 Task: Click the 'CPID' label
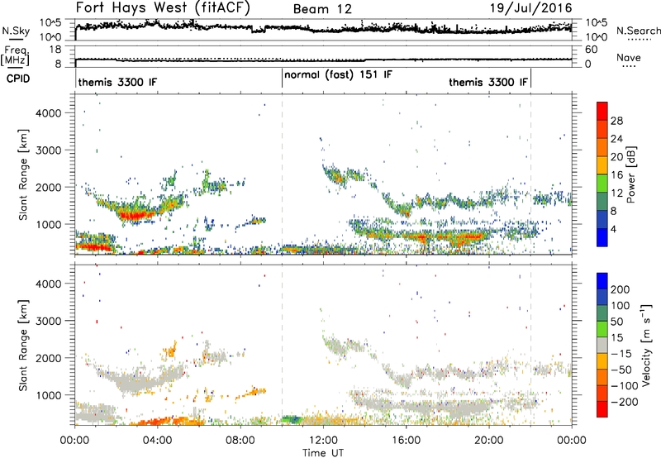(x=18, y=79)
